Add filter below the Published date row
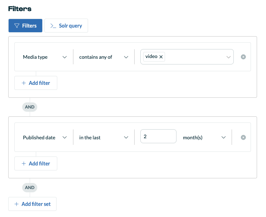Viewport: 266px width, 217px height. pos(36,164)
